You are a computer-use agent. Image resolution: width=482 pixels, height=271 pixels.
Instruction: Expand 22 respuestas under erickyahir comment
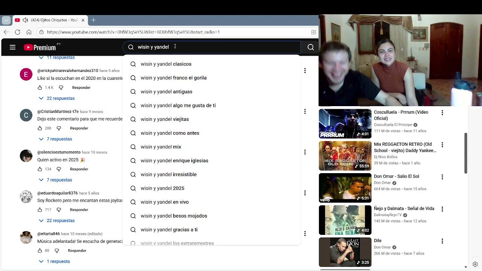(x=56, y=98)
